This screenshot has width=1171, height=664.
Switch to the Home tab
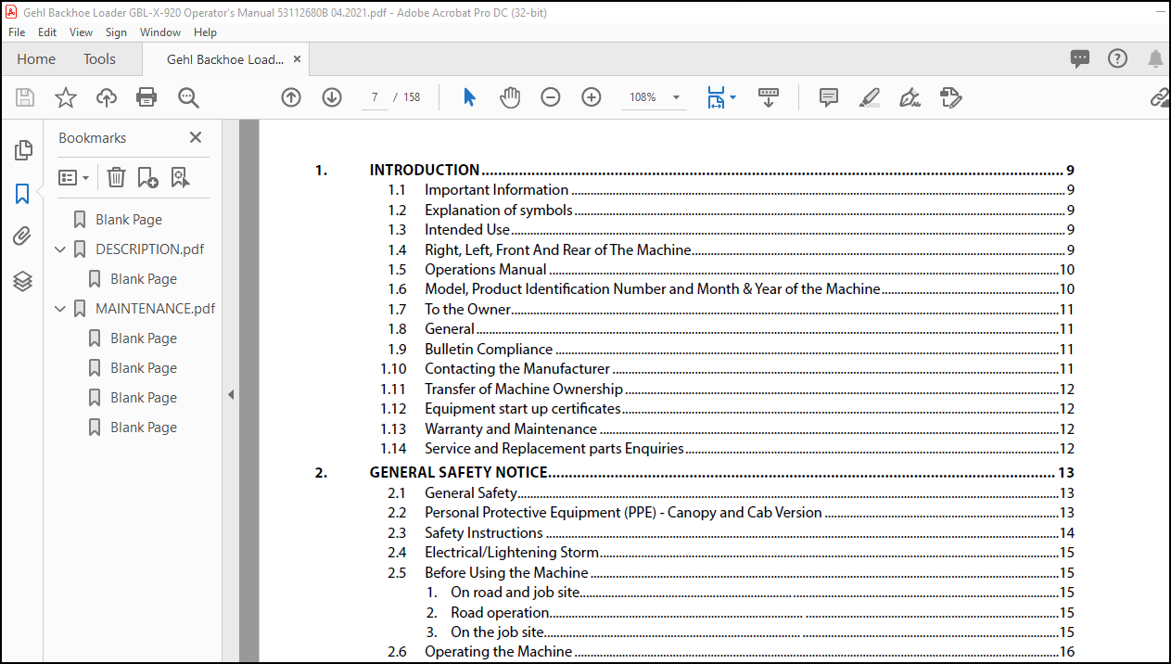pos(36,58)
